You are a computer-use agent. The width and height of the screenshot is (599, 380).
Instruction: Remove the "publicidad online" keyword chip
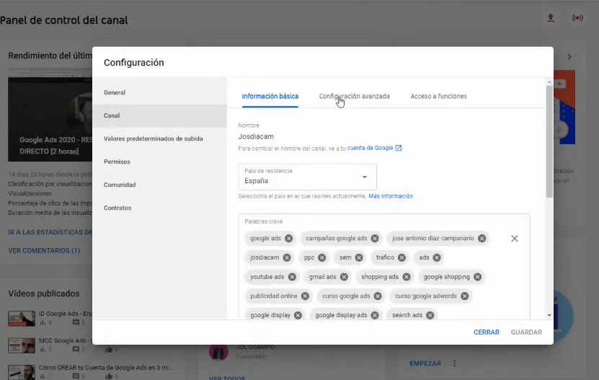click(x=305, y=296)
